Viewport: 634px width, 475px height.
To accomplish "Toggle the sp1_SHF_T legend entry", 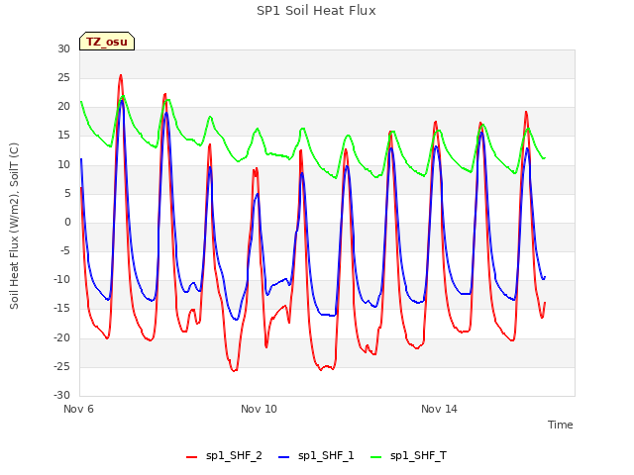I will (408, 456).
